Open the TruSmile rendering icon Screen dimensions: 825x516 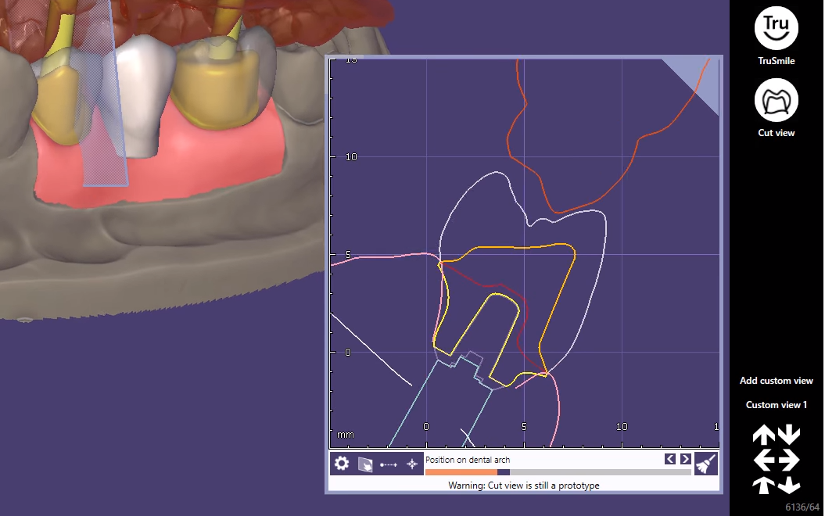click(x=776, y=28)
